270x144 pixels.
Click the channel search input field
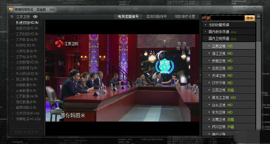pyautogui.click(x=227, y=18)
